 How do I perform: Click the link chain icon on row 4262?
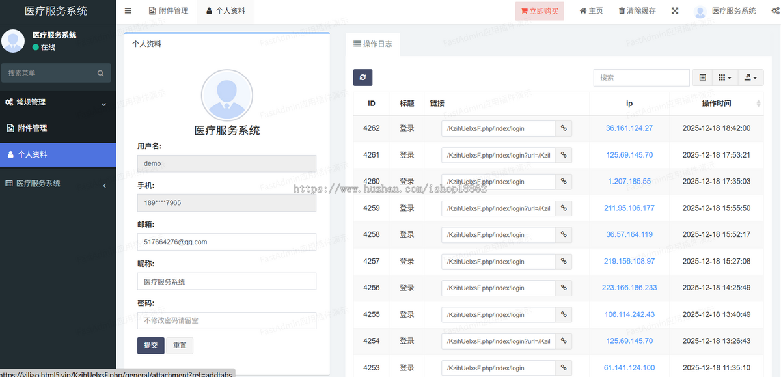(x=564, y=128)
